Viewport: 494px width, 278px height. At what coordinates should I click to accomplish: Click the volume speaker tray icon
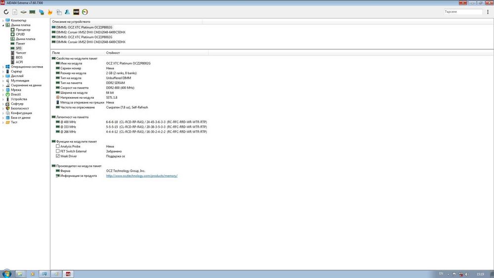coord(467,274)
